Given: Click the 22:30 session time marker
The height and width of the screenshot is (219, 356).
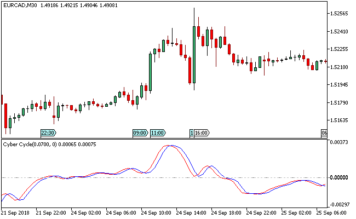Looking at the screenshot, I should click(48, 132).
